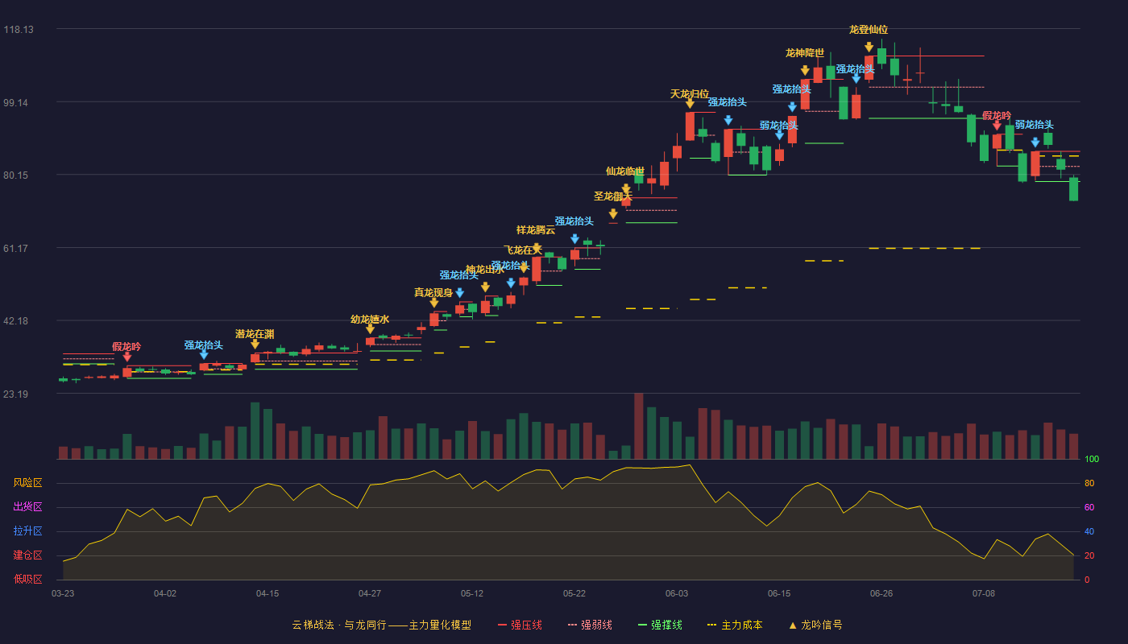Click the 真龙现身 signal arrow
The height and width of the screenshot is (644, 1128).
click(x=434, y=303)
